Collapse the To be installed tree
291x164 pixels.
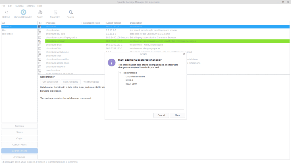coord(120,73)
